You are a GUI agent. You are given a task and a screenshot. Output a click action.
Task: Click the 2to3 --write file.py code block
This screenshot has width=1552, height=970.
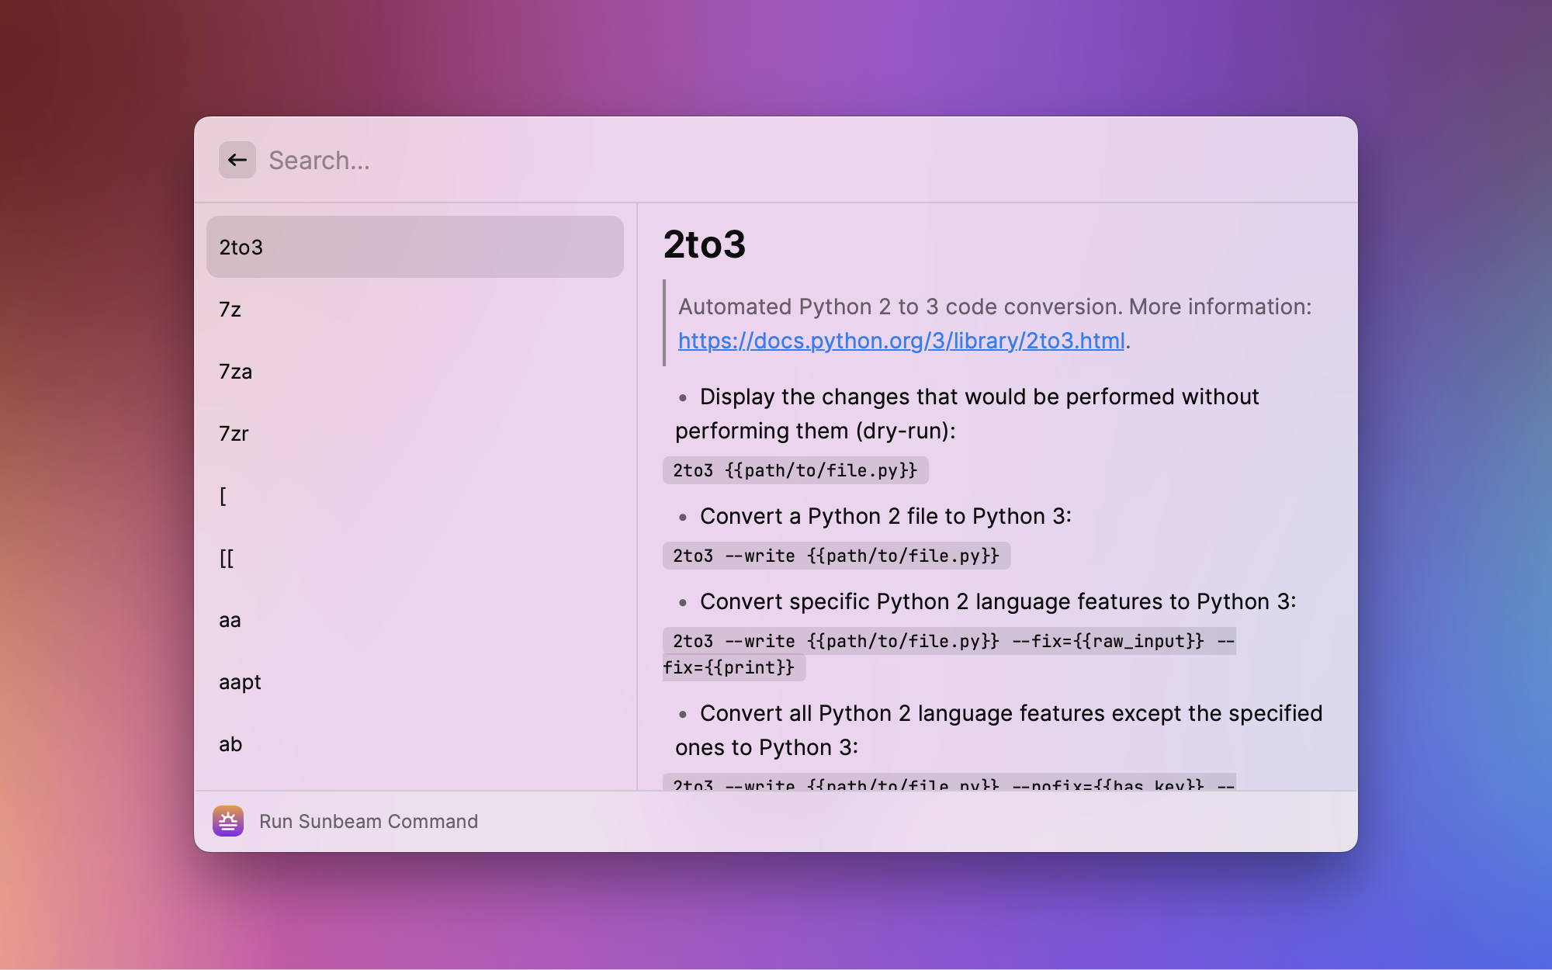pos(836,556)
